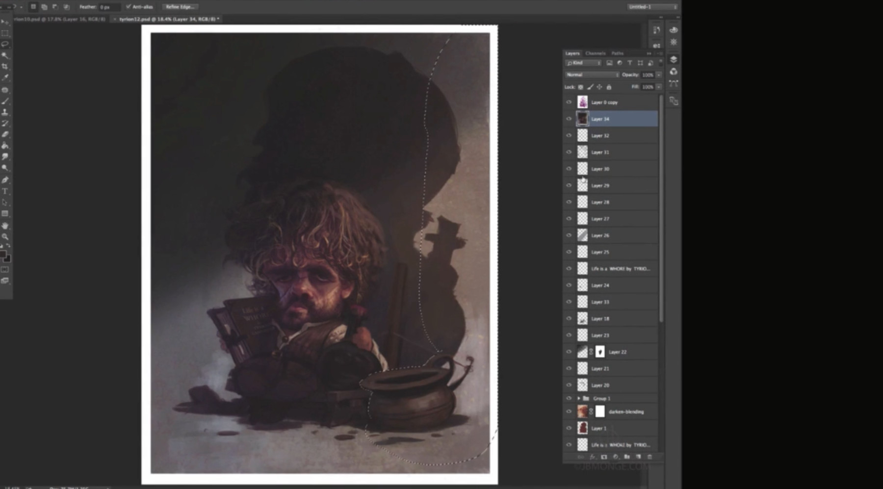The height and width of the screenshot is (489, 883).
Task: Select the Dodge tool
Action: (x=5, y=168)
